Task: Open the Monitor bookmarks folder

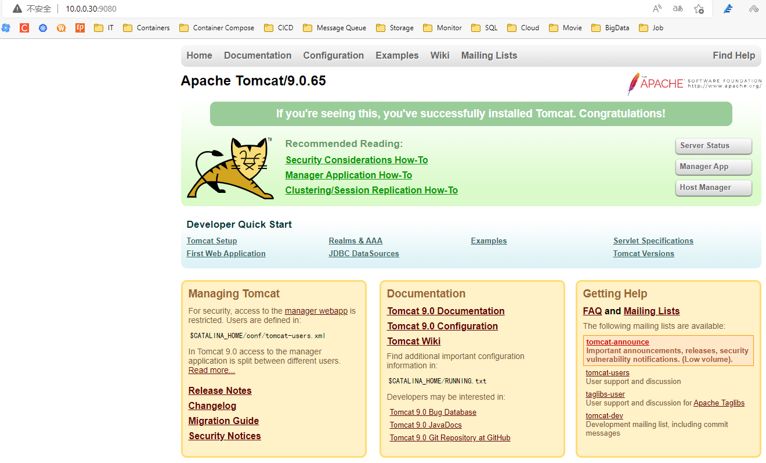Action: (443, 27)
